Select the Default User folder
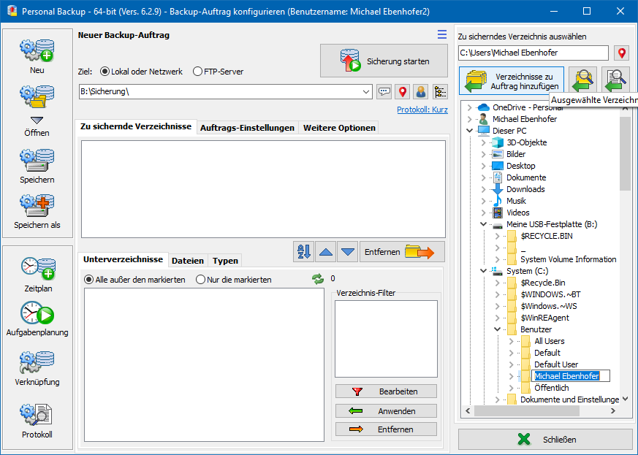Viewport: 638px width, 455px height. (556, 364)
